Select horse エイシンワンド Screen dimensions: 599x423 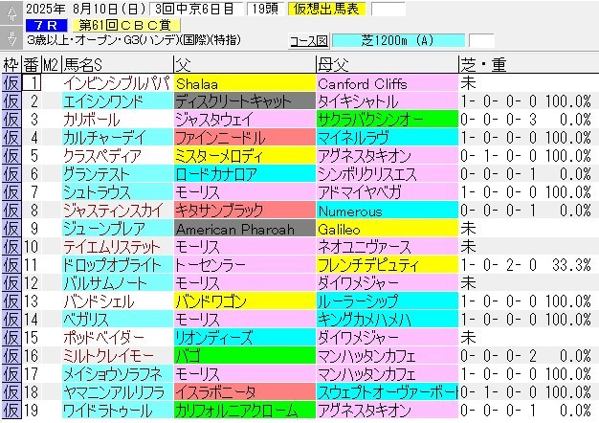118,101
